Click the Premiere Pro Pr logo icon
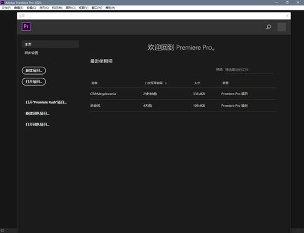The width and height of the screenshot is (304, 233). [x=26, y=27]
